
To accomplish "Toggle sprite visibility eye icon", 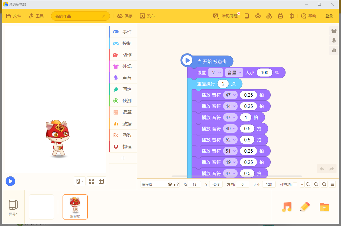I will click(170, 184).
